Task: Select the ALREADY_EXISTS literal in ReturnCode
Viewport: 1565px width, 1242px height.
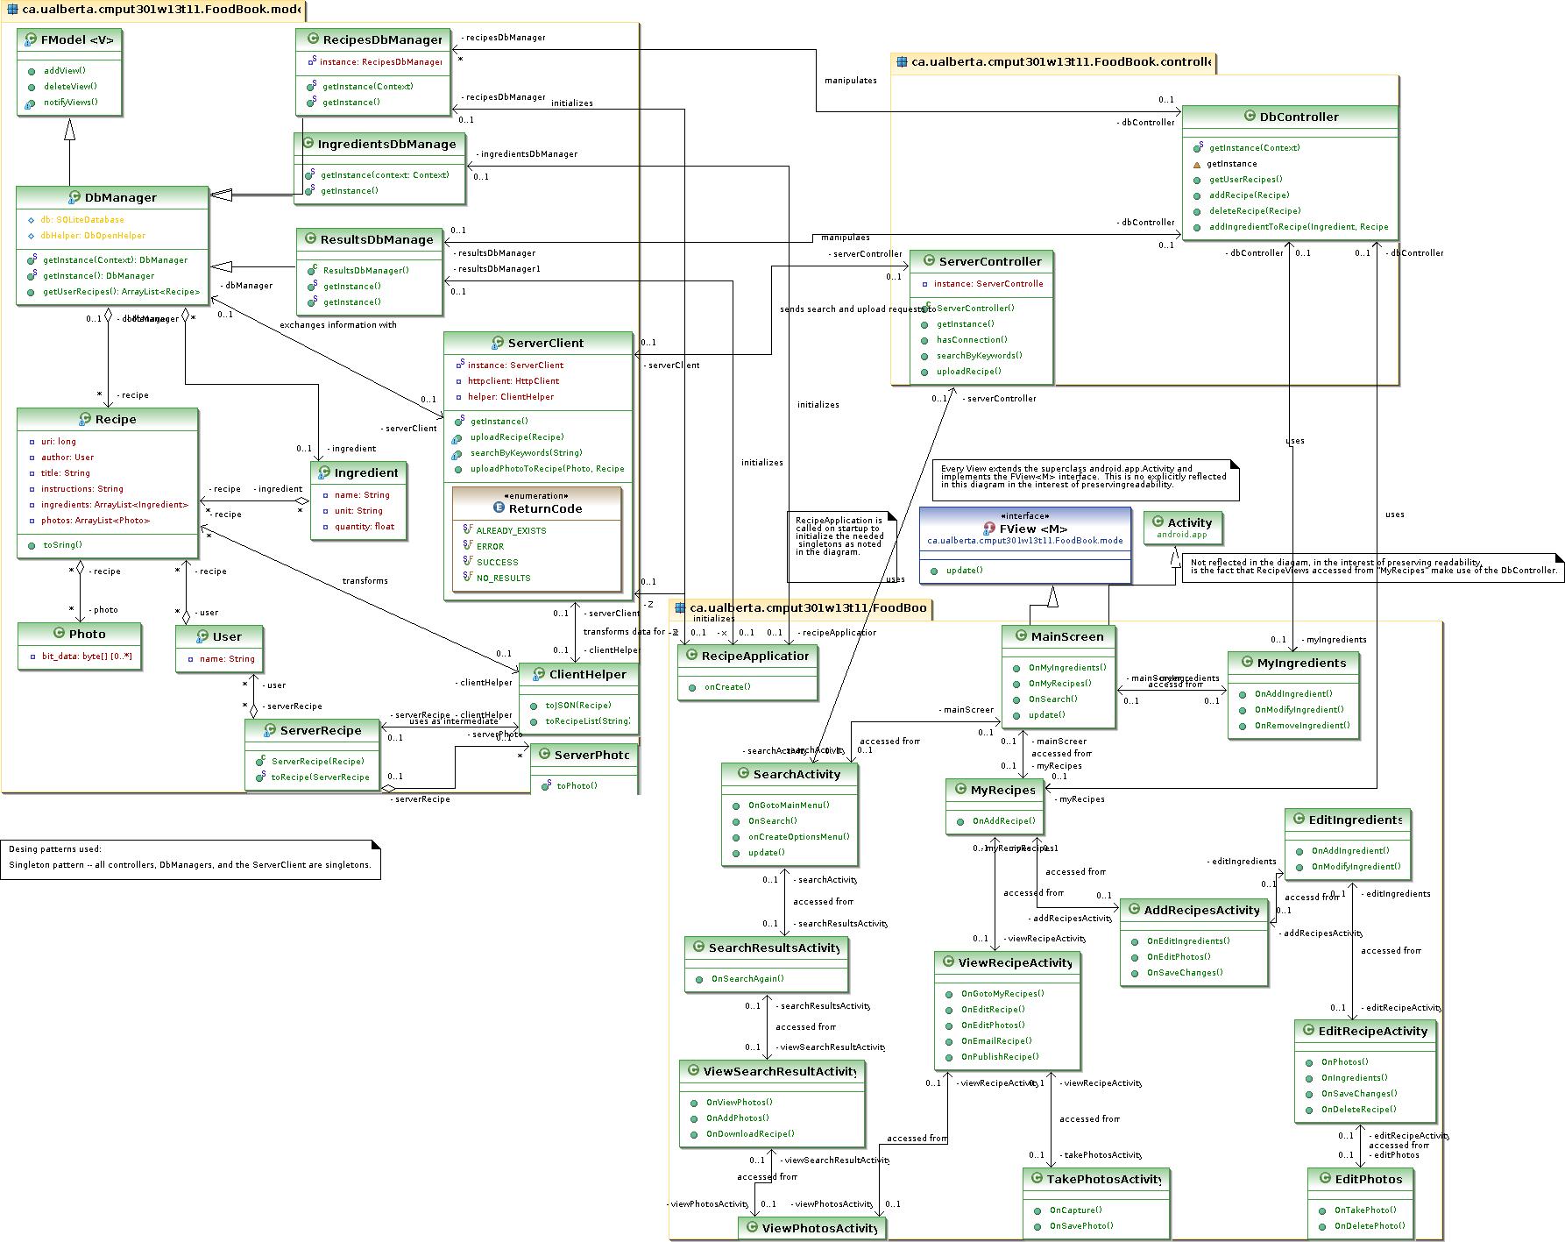Action: [x=513, y=530]
